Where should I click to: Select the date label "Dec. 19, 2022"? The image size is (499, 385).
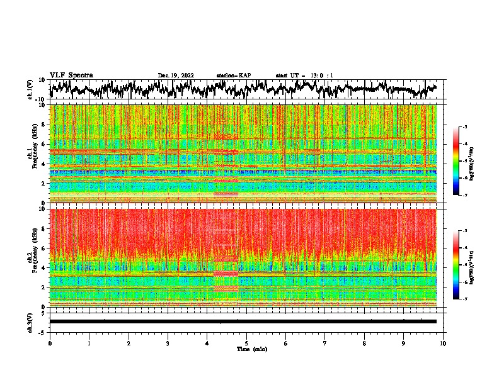tap(176, 75)
